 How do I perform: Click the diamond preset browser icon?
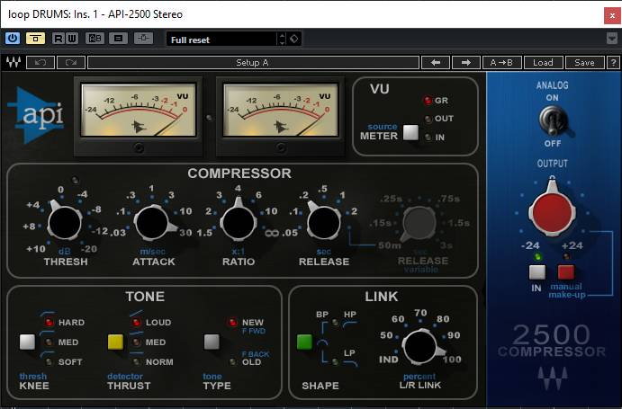point(294,39)
